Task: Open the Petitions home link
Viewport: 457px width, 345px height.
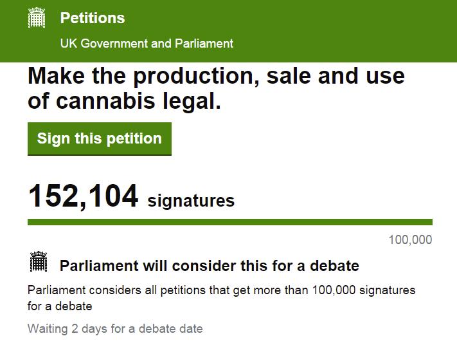Action: (x=93, y=18)
